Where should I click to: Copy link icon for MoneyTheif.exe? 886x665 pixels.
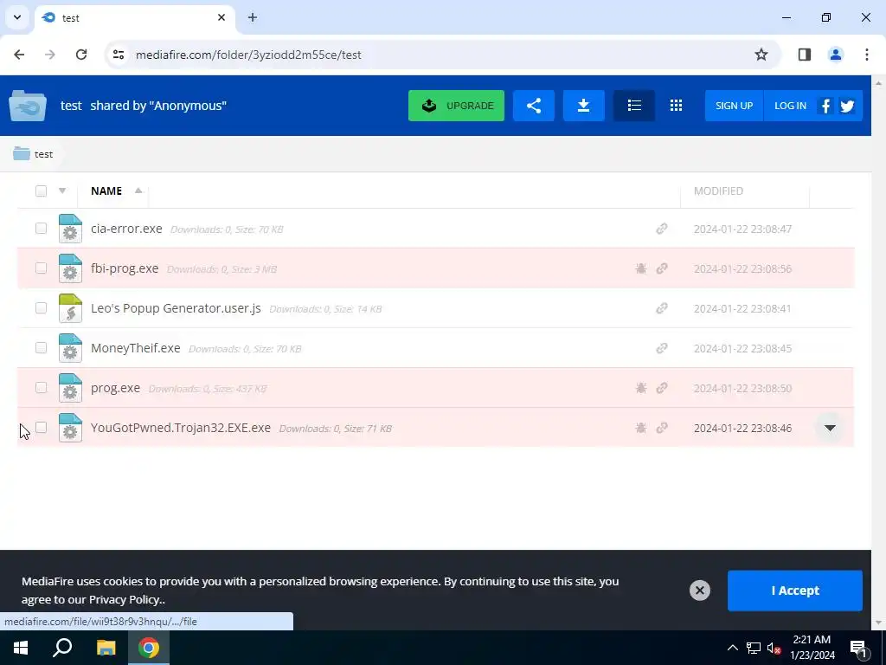tap(662, 348)
